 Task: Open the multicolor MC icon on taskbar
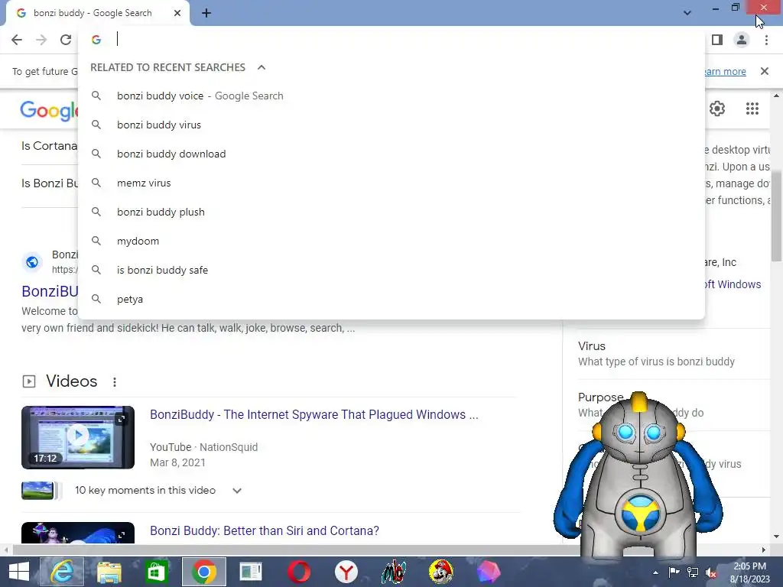(x=394, y=572)
